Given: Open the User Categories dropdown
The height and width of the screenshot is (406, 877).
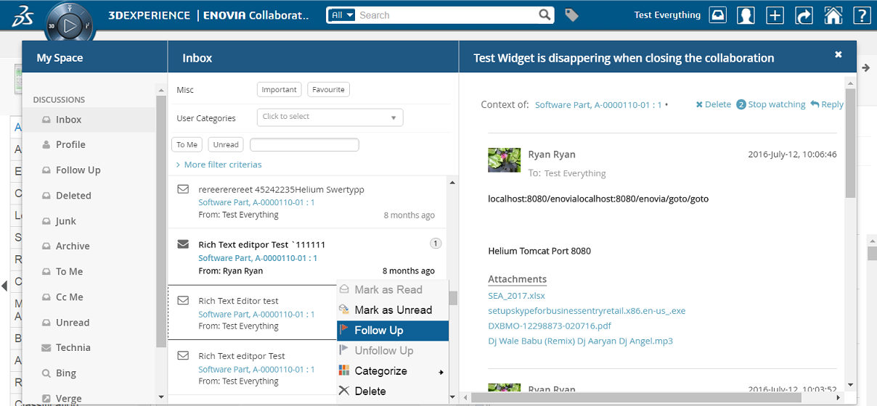Looking at the screenshot, I should 330,117.
